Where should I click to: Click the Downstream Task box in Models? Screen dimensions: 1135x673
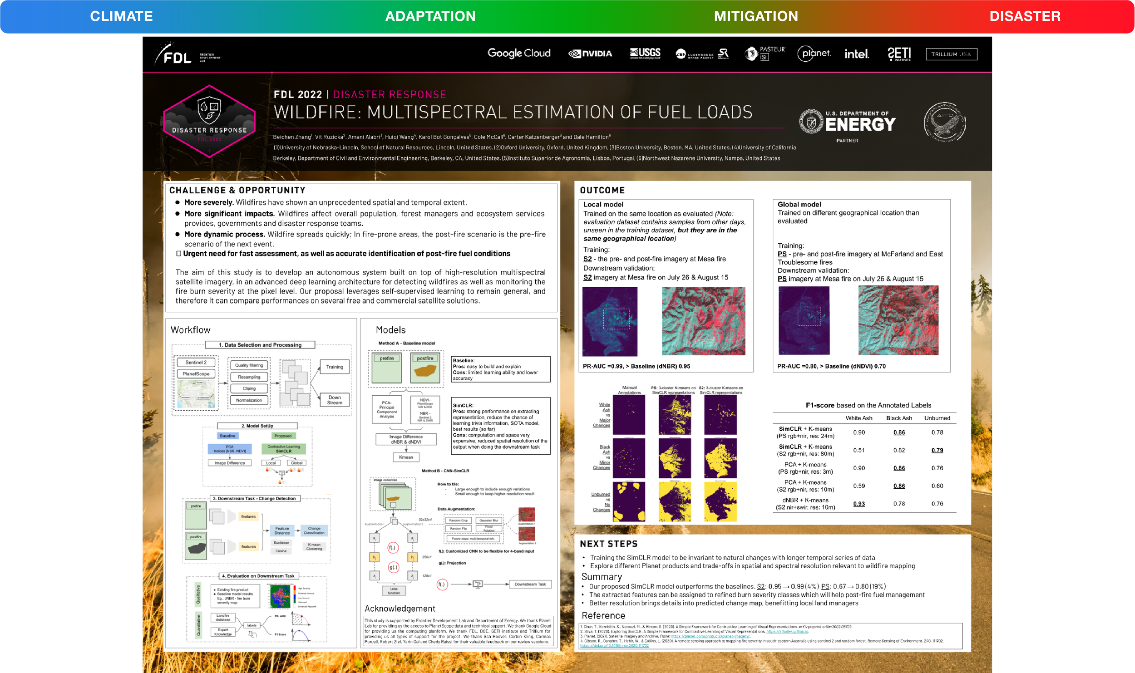point(530,584)
